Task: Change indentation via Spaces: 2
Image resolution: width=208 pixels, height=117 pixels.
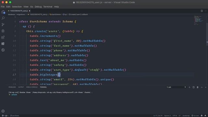Action: coord(167,116)
